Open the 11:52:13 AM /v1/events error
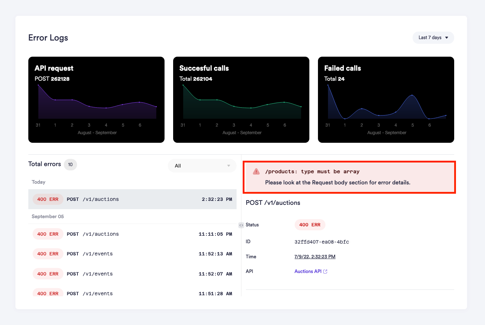Image resolution: width=485 pixels, height=325 pixels. click(x=132, y=254)
